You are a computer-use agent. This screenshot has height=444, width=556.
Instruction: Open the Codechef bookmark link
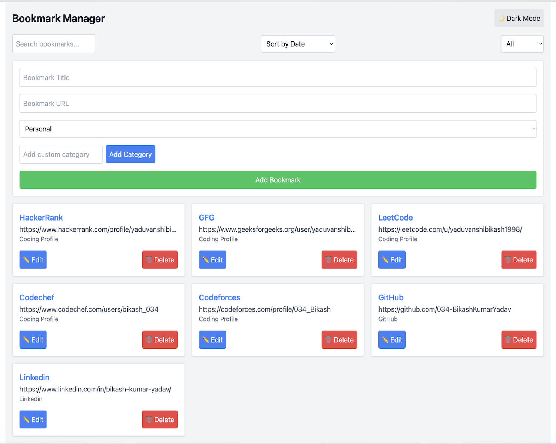(x=37, y=297)
